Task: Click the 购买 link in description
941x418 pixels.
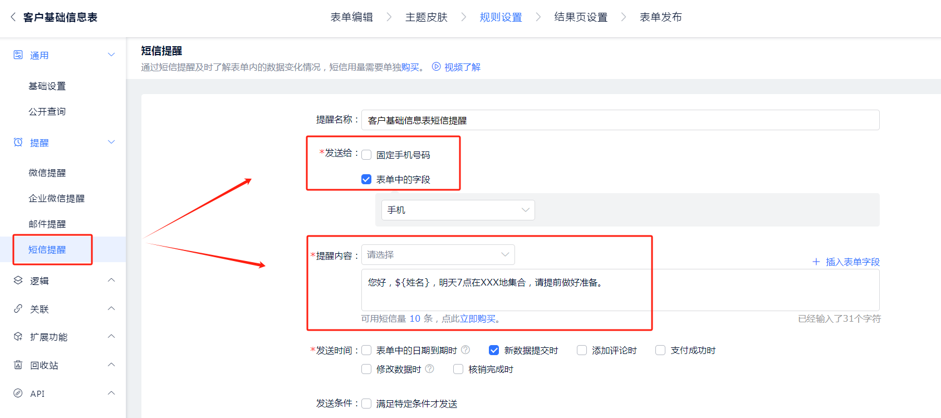Action: pyautogui.click(x=410, y=67)
